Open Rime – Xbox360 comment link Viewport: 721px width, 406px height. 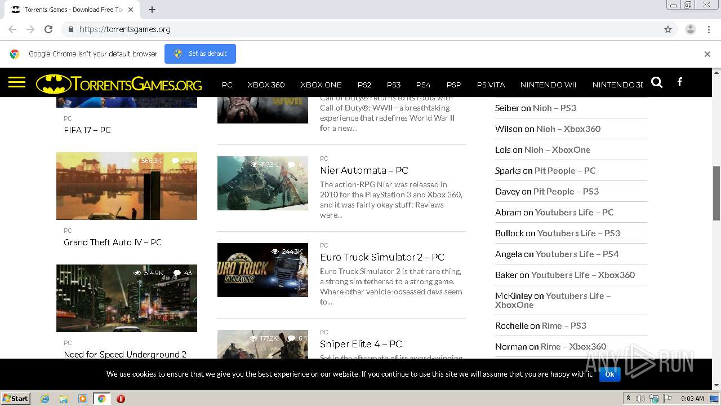point(573,346)
